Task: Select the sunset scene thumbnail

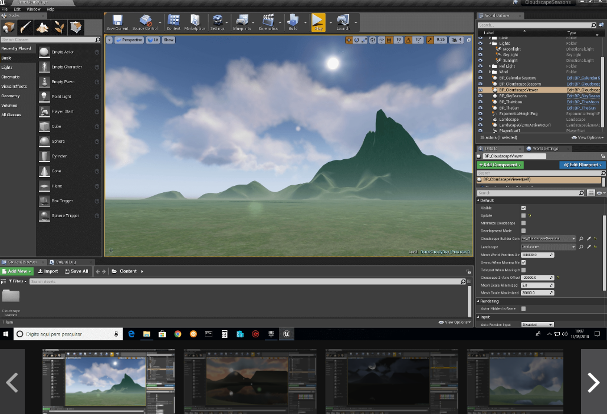Action: [x=250, y=381]
